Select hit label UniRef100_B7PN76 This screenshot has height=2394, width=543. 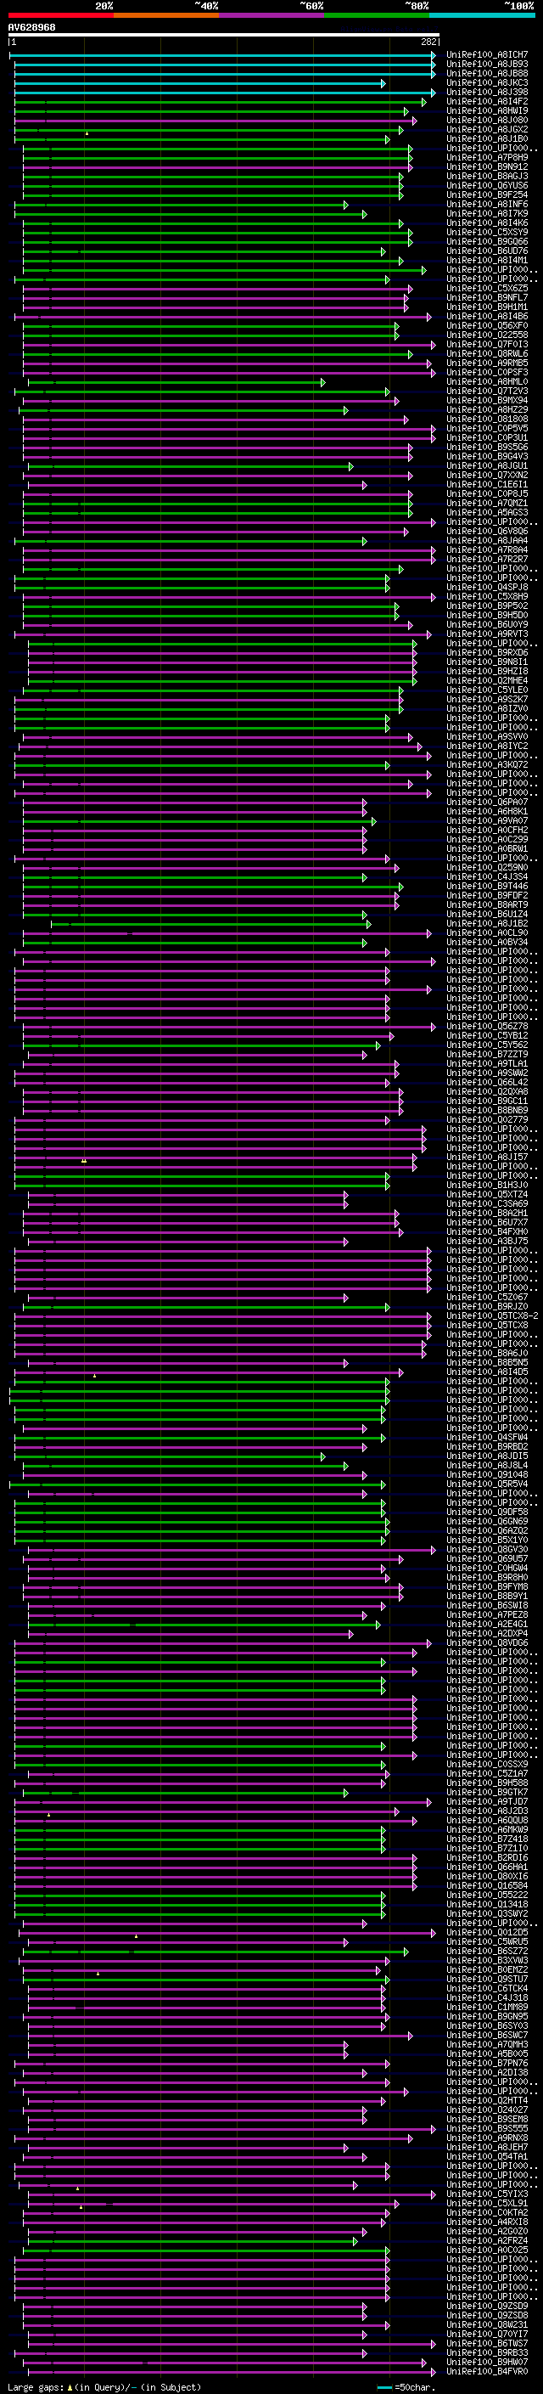click(x=487, y=2063)
